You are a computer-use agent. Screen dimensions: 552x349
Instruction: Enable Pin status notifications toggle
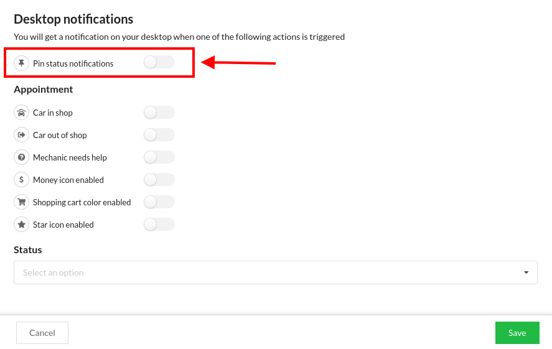point(159,62)
